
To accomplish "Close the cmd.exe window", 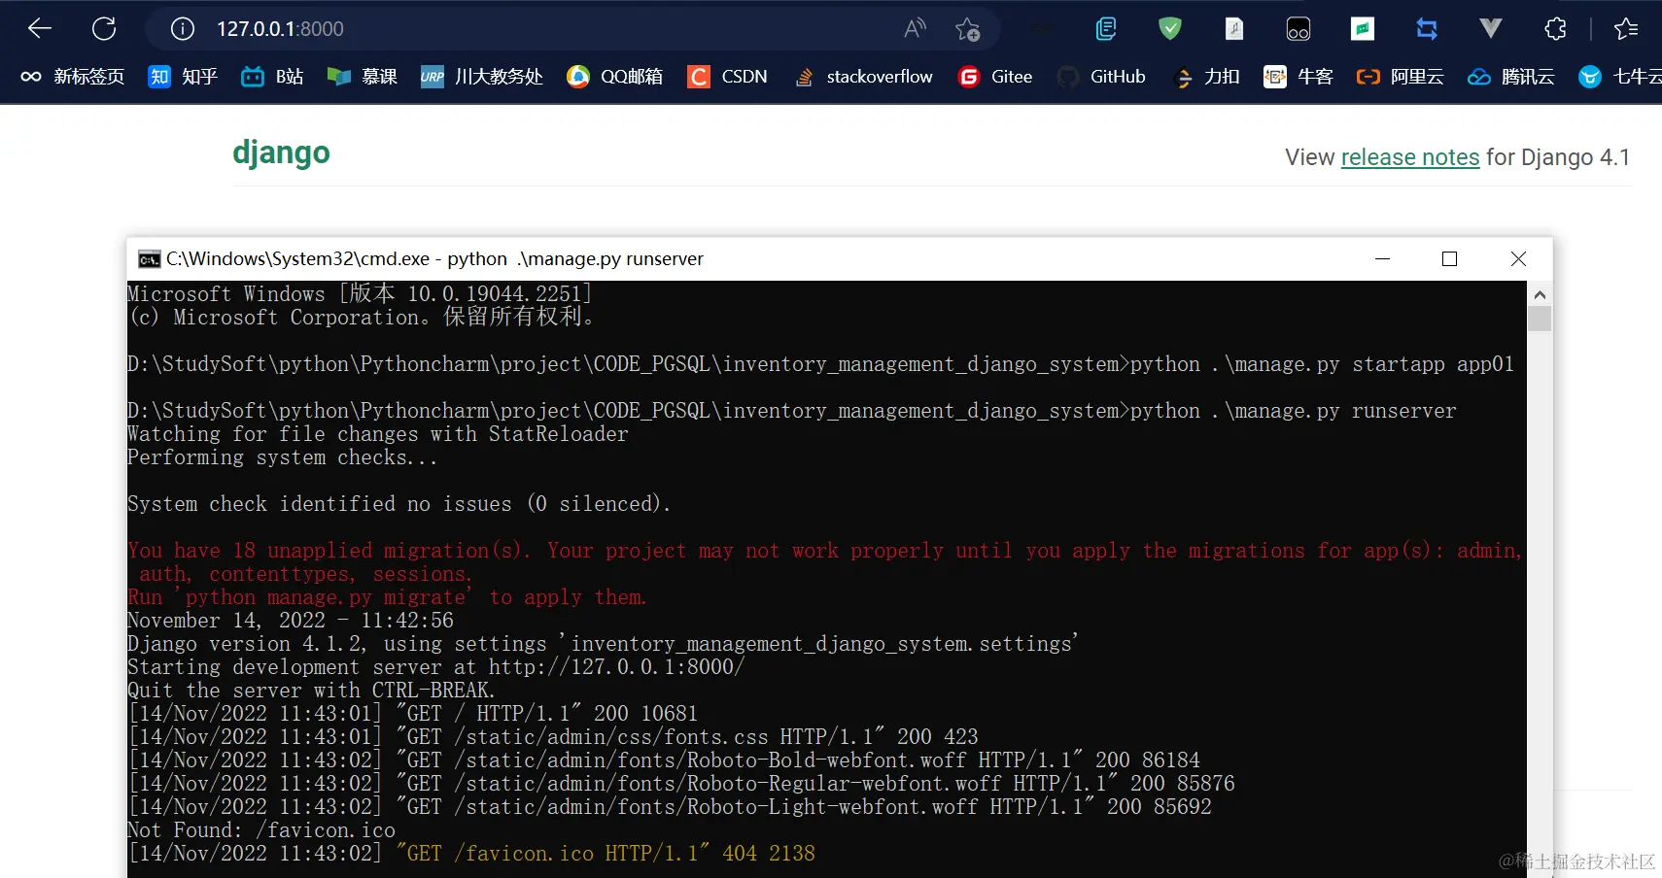I will pos(1518,259).
